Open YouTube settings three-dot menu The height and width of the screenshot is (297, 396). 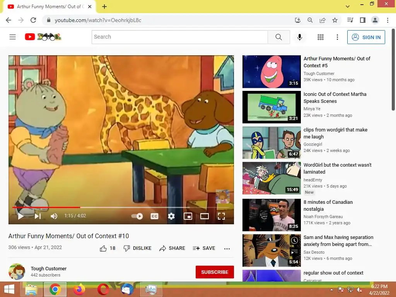tap(337, 37)
